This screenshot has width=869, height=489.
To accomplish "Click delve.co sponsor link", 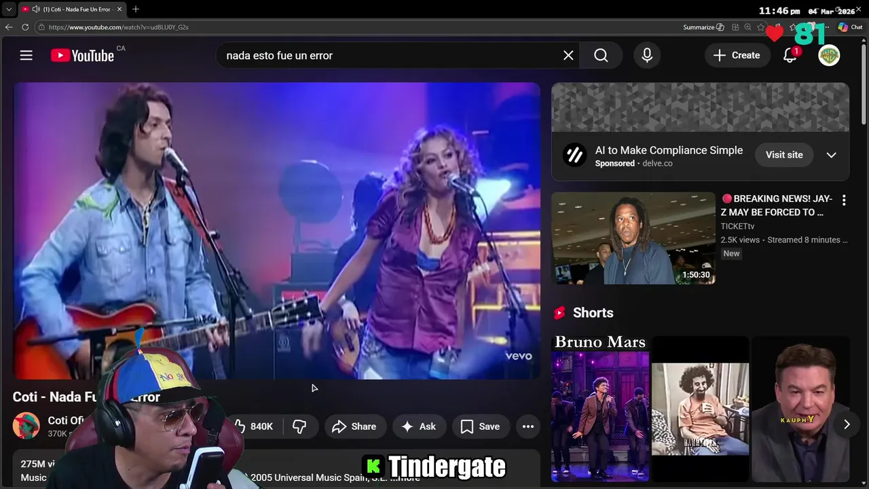I will pyautogui.click(x=657, y=164).
